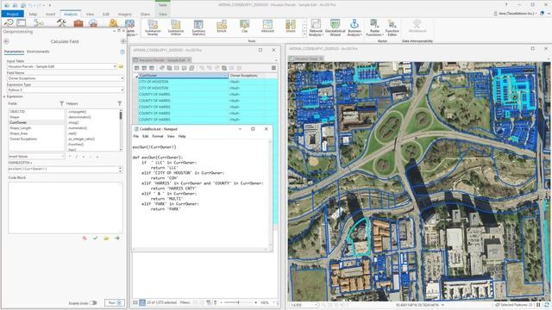Open the Imagery ribbon tab
Screen dimensions: 552x310
124,14
